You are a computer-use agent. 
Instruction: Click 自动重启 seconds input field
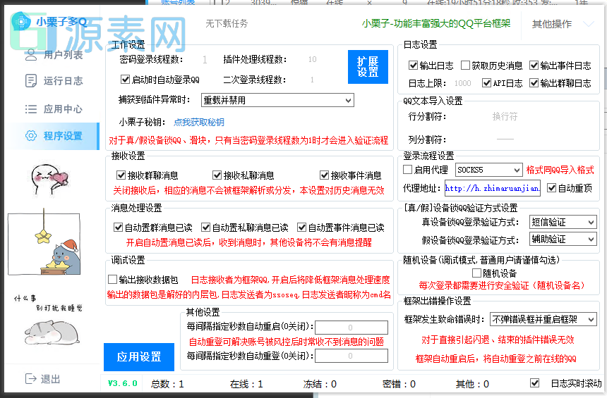pyautogui.click(x=351, y=328)
